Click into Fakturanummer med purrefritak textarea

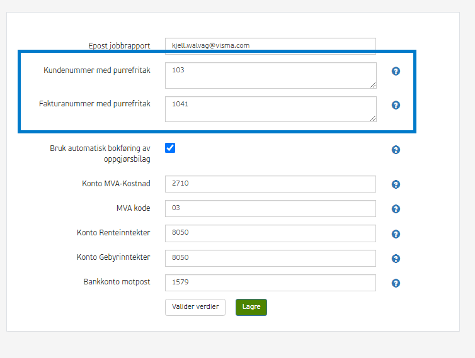tap(270, 109)
